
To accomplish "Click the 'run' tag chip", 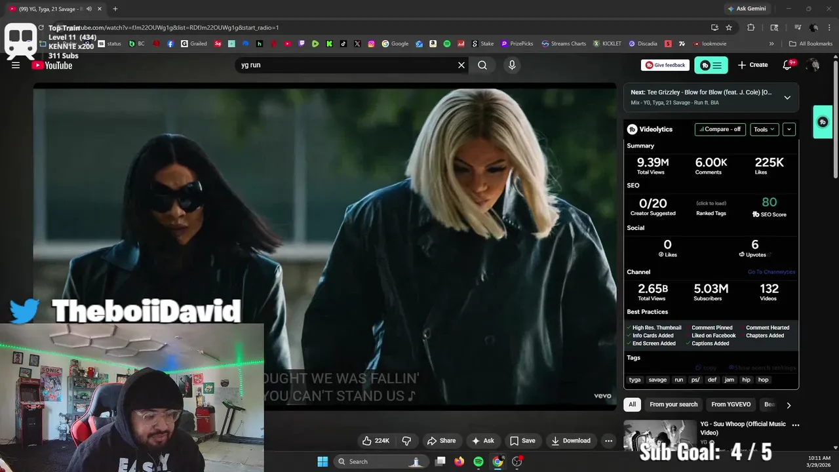I will click(x=679, y=380).
